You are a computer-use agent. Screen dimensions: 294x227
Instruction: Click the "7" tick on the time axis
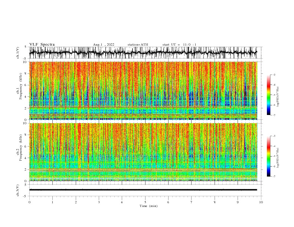(192, 202)
